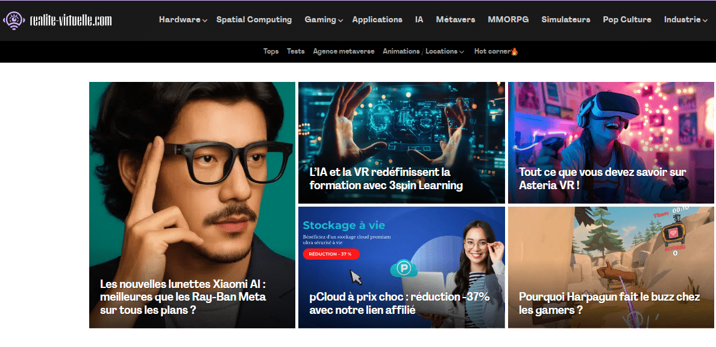Open the realite-virtuelle.com home link text

point(71,20)
